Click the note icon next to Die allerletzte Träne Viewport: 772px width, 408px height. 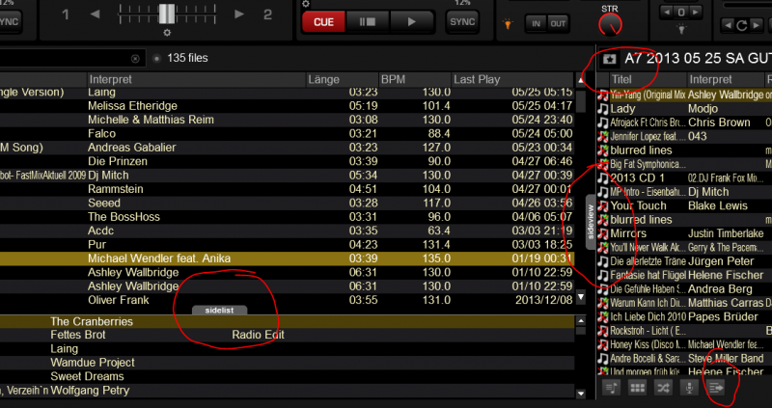[603, 261]
